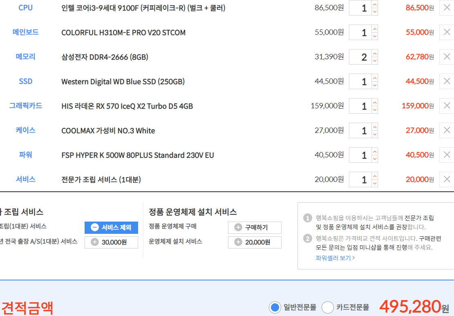Open the 파워셀러 보기 link
This screenshot has width=454, height=316.
click(335, 258)
